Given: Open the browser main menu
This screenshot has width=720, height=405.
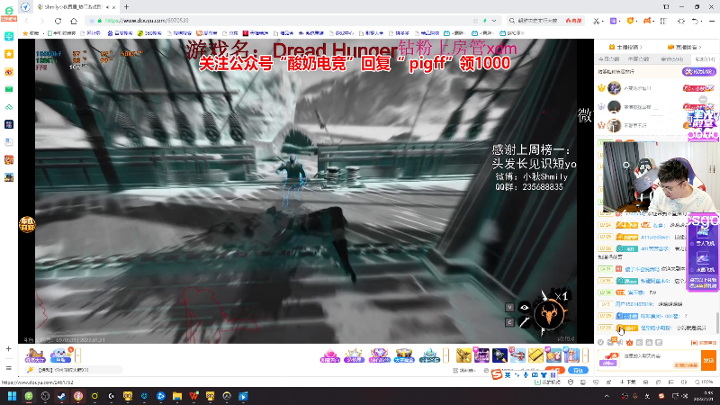Looking at the screenshot, I should tap(712, 21).
